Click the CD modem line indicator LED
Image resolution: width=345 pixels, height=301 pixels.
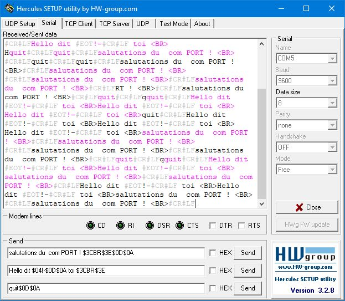click(x=91, y=225)
